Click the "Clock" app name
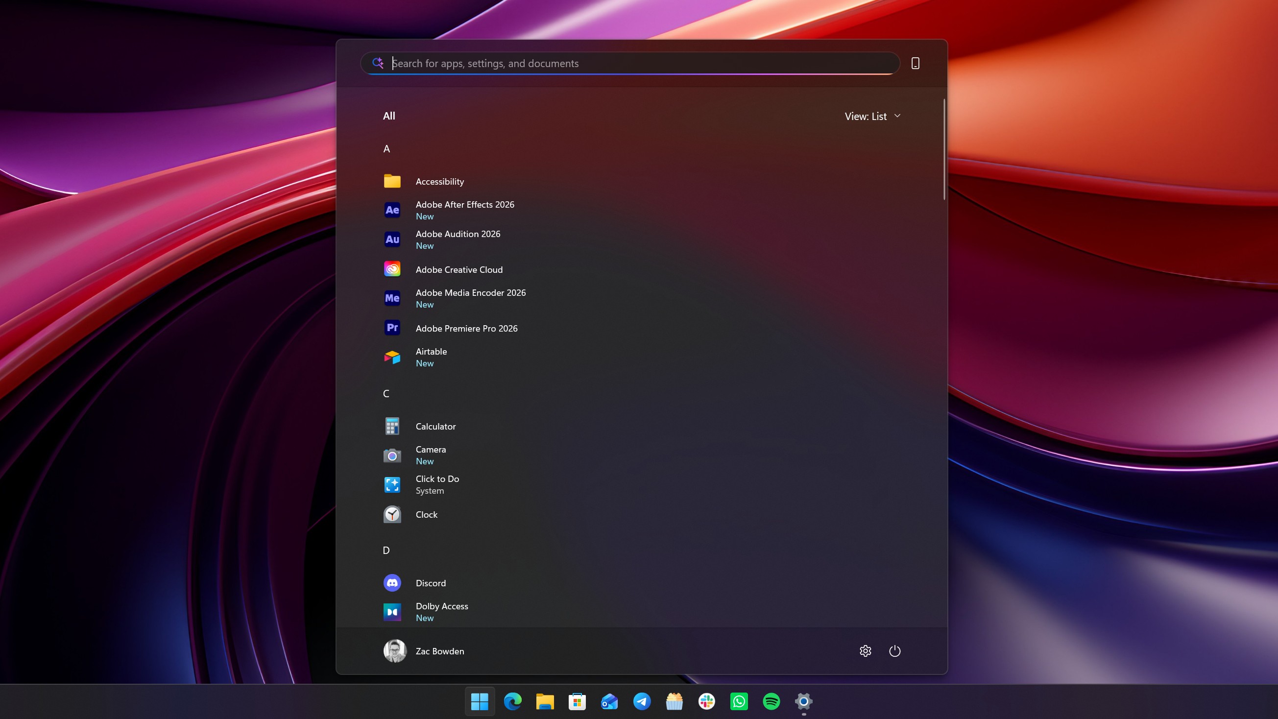Viewport: 1278px width, 719px height. pos(426,515)
